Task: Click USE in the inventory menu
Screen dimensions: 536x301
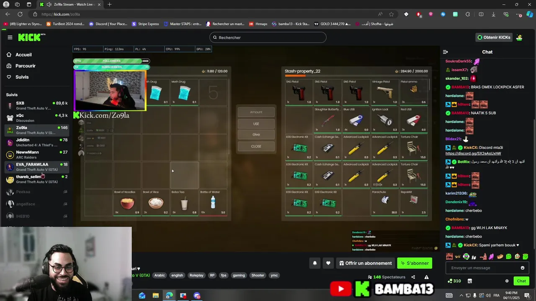Action: click(x=256, y=124)
